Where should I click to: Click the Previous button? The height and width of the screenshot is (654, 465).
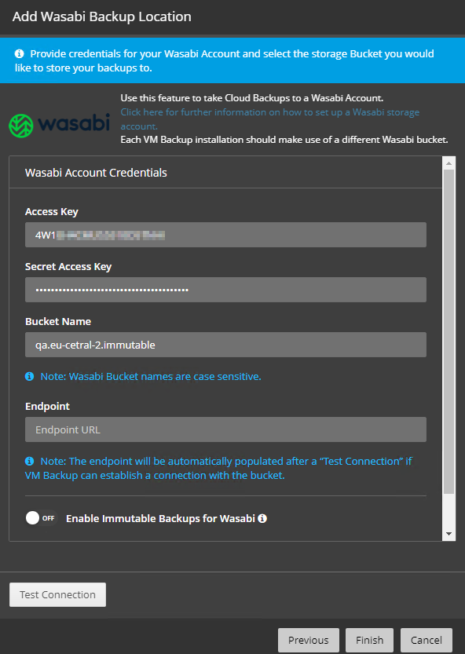click(308, 640)
